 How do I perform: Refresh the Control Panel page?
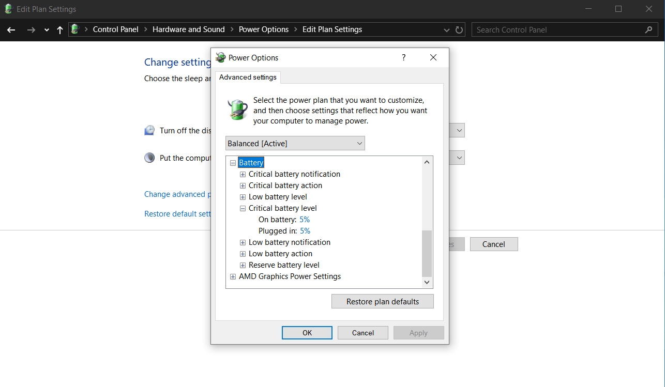click(x=459, y=30)
